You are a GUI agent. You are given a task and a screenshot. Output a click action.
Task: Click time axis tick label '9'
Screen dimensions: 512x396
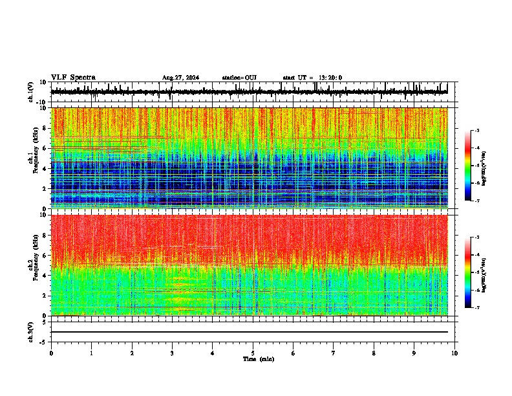click(414, 353)
